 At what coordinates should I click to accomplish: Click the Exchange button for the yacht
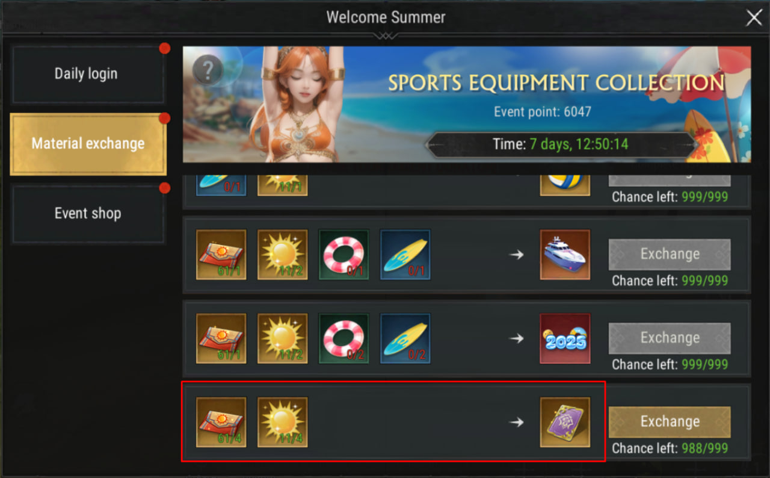(x=670, y=254)
